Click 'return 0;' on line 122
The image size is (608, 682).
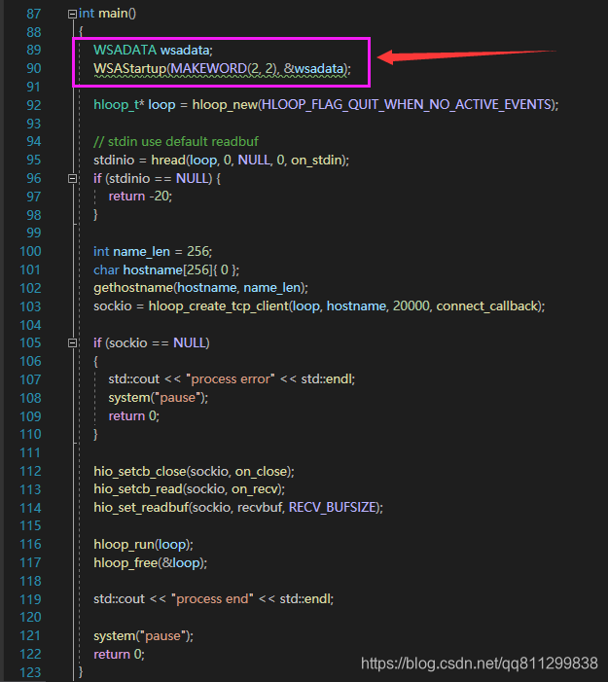(x=119, y=654)
